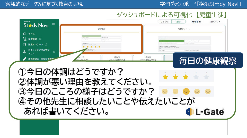Choose the sad closed-eyes face mood icon
This screenshot has width=247, height=138.
(175, 91)
